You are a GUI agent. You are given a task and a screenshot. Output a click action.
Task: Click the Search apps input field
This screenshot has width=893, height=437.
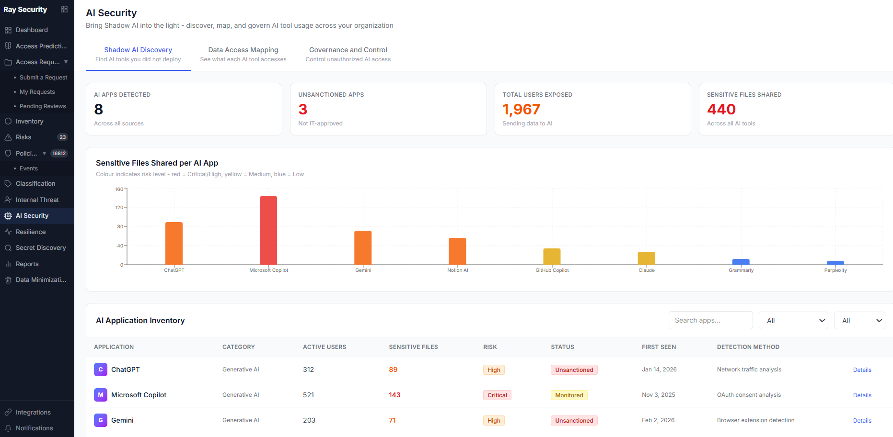tap(711, 320)
